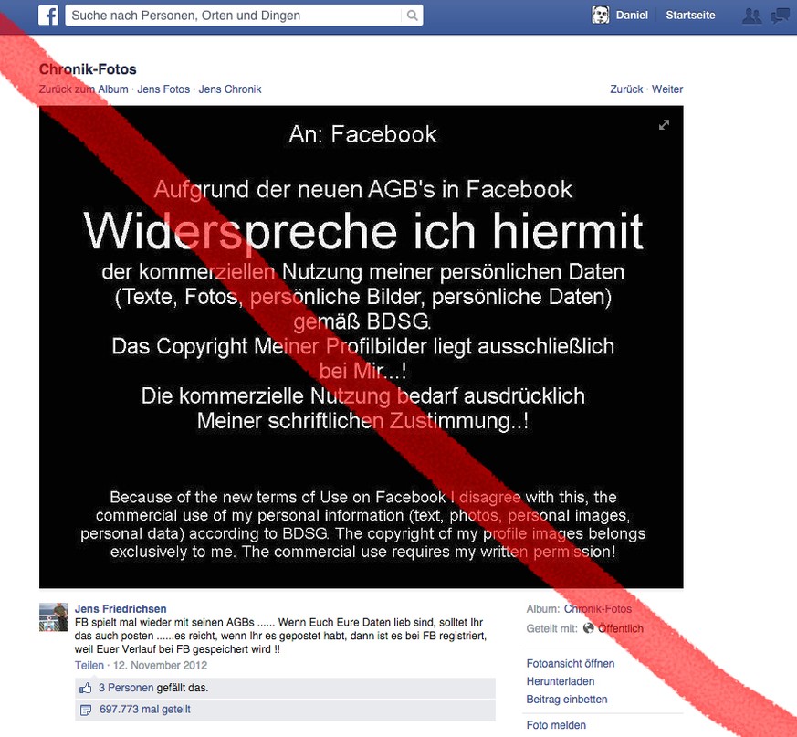Click the globe Öffentlich privacy icon
The width and height of the screenshot is (797, 737).
point(588,628)
